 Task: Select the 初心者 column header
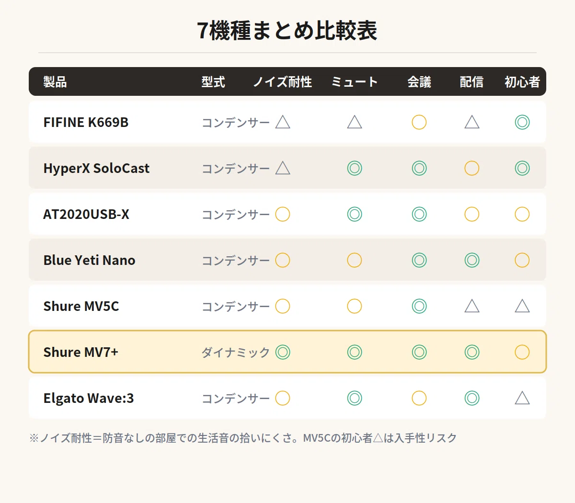[x=522, y=82]
